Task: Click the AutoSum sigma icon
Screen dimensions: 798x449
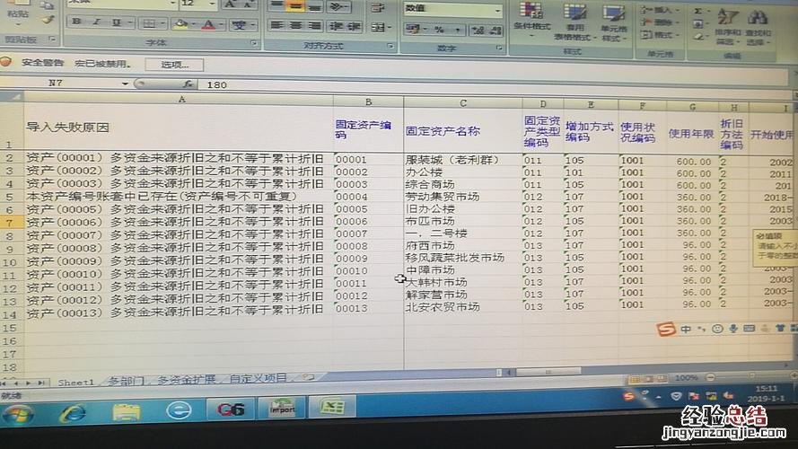Action: 699,11
